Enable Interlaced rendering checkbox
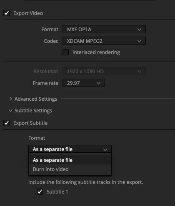 pos(65,52)
